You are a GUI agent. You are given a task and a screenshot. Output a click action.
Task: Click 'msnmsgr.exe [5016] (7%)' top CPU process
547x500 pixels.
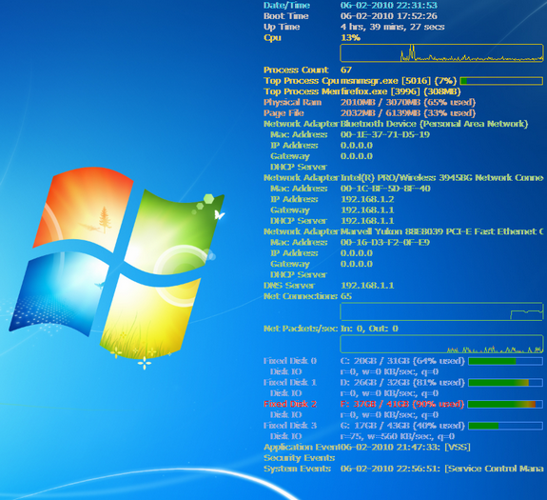[399, 81]
